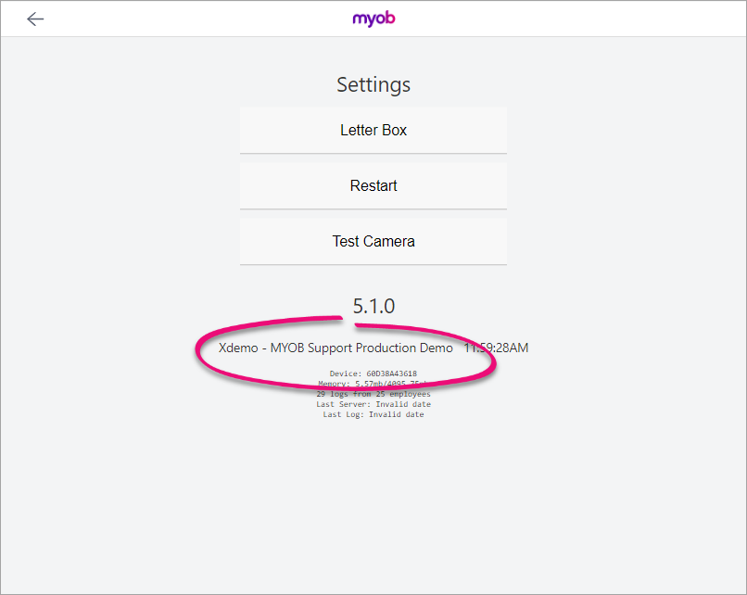747x595 pixels.
Task: Select the 5.1.0 version number
Action: tap(373, 306)
